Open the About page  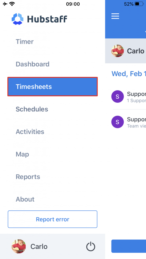point(25,199)
